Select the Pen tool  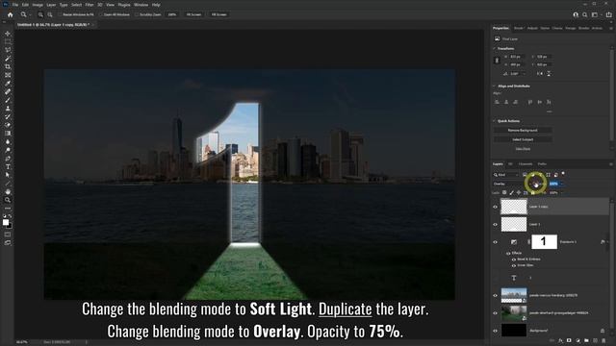8,159
